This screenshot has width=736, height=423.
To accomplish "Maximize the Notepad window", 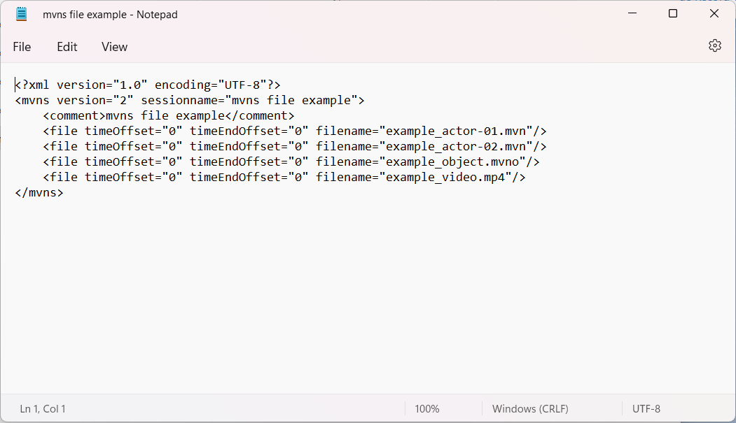I will click(672, 13).
